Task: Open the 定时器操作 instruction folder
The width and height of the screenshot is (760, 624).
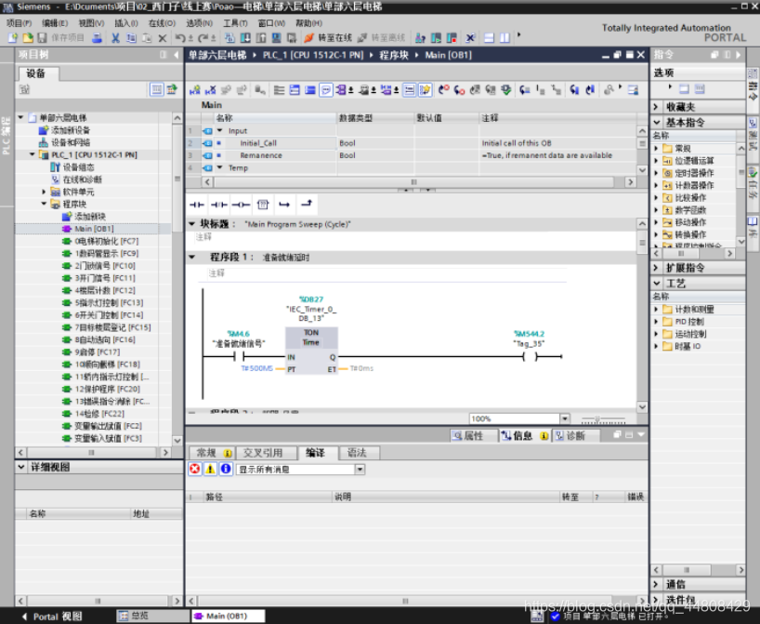Action: tap(695, 173)
